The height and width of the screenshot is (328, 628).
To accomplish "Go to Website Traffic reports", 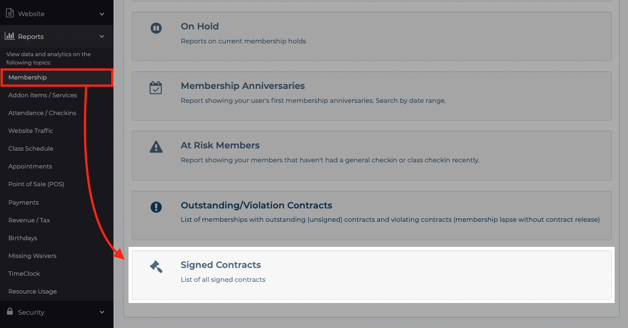I will [31, 131].
